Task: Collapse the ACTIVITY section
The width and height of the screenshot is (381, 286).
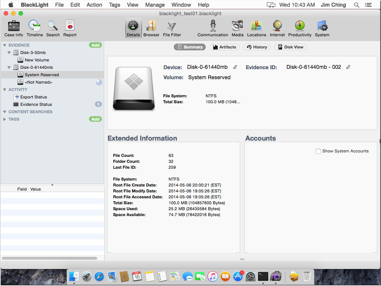Action: pyautogui.click(x=4, y=90)
